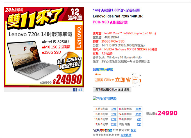Click the VISA payment icon
191x138 pixels.
[x=96, y=130]
